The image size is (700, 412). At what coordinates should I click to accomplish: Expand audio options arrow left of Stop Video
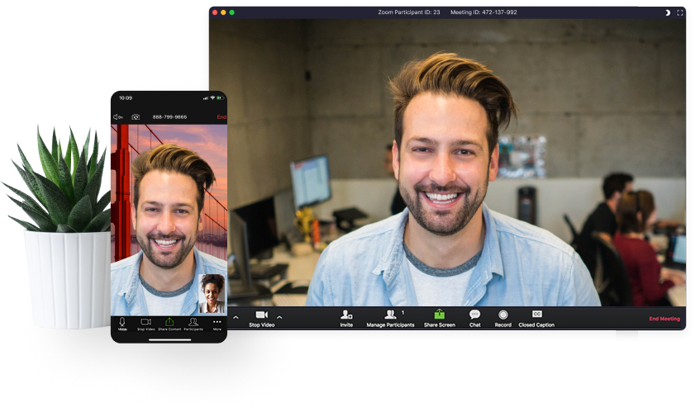236,317
